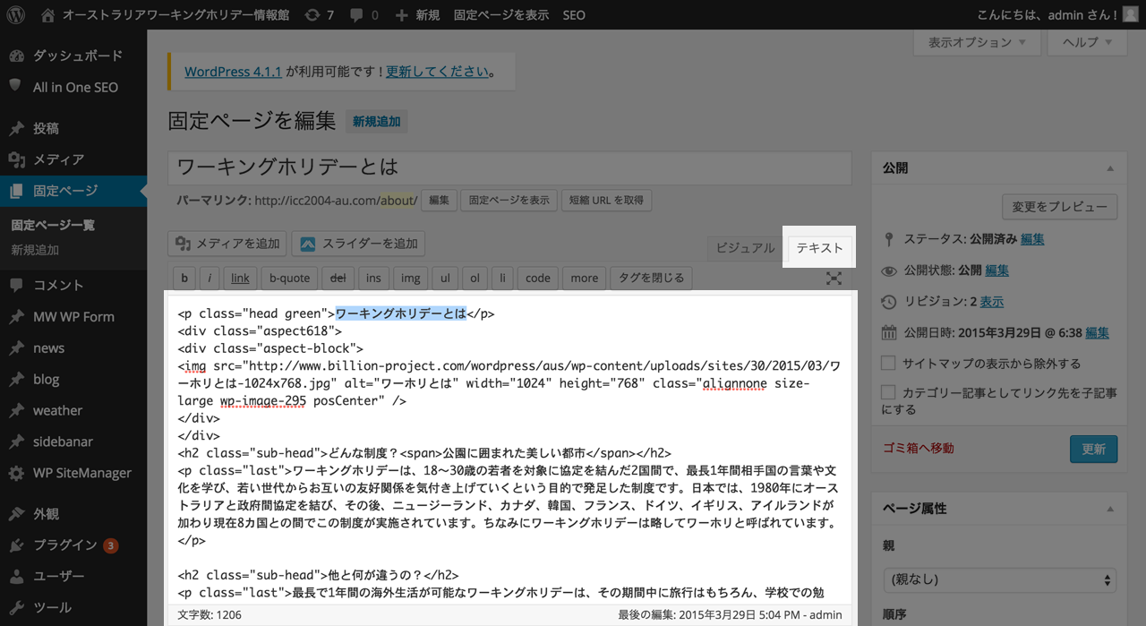Click スライダーを追加 button
This screenshot has height=626, width=1146.
(x=358, y=244)
